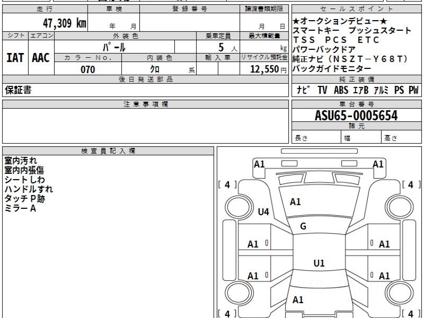The width and height of the screenshot is (424, 318).
Task: Click the IAT shift value
Action: (x=15, y=58)
